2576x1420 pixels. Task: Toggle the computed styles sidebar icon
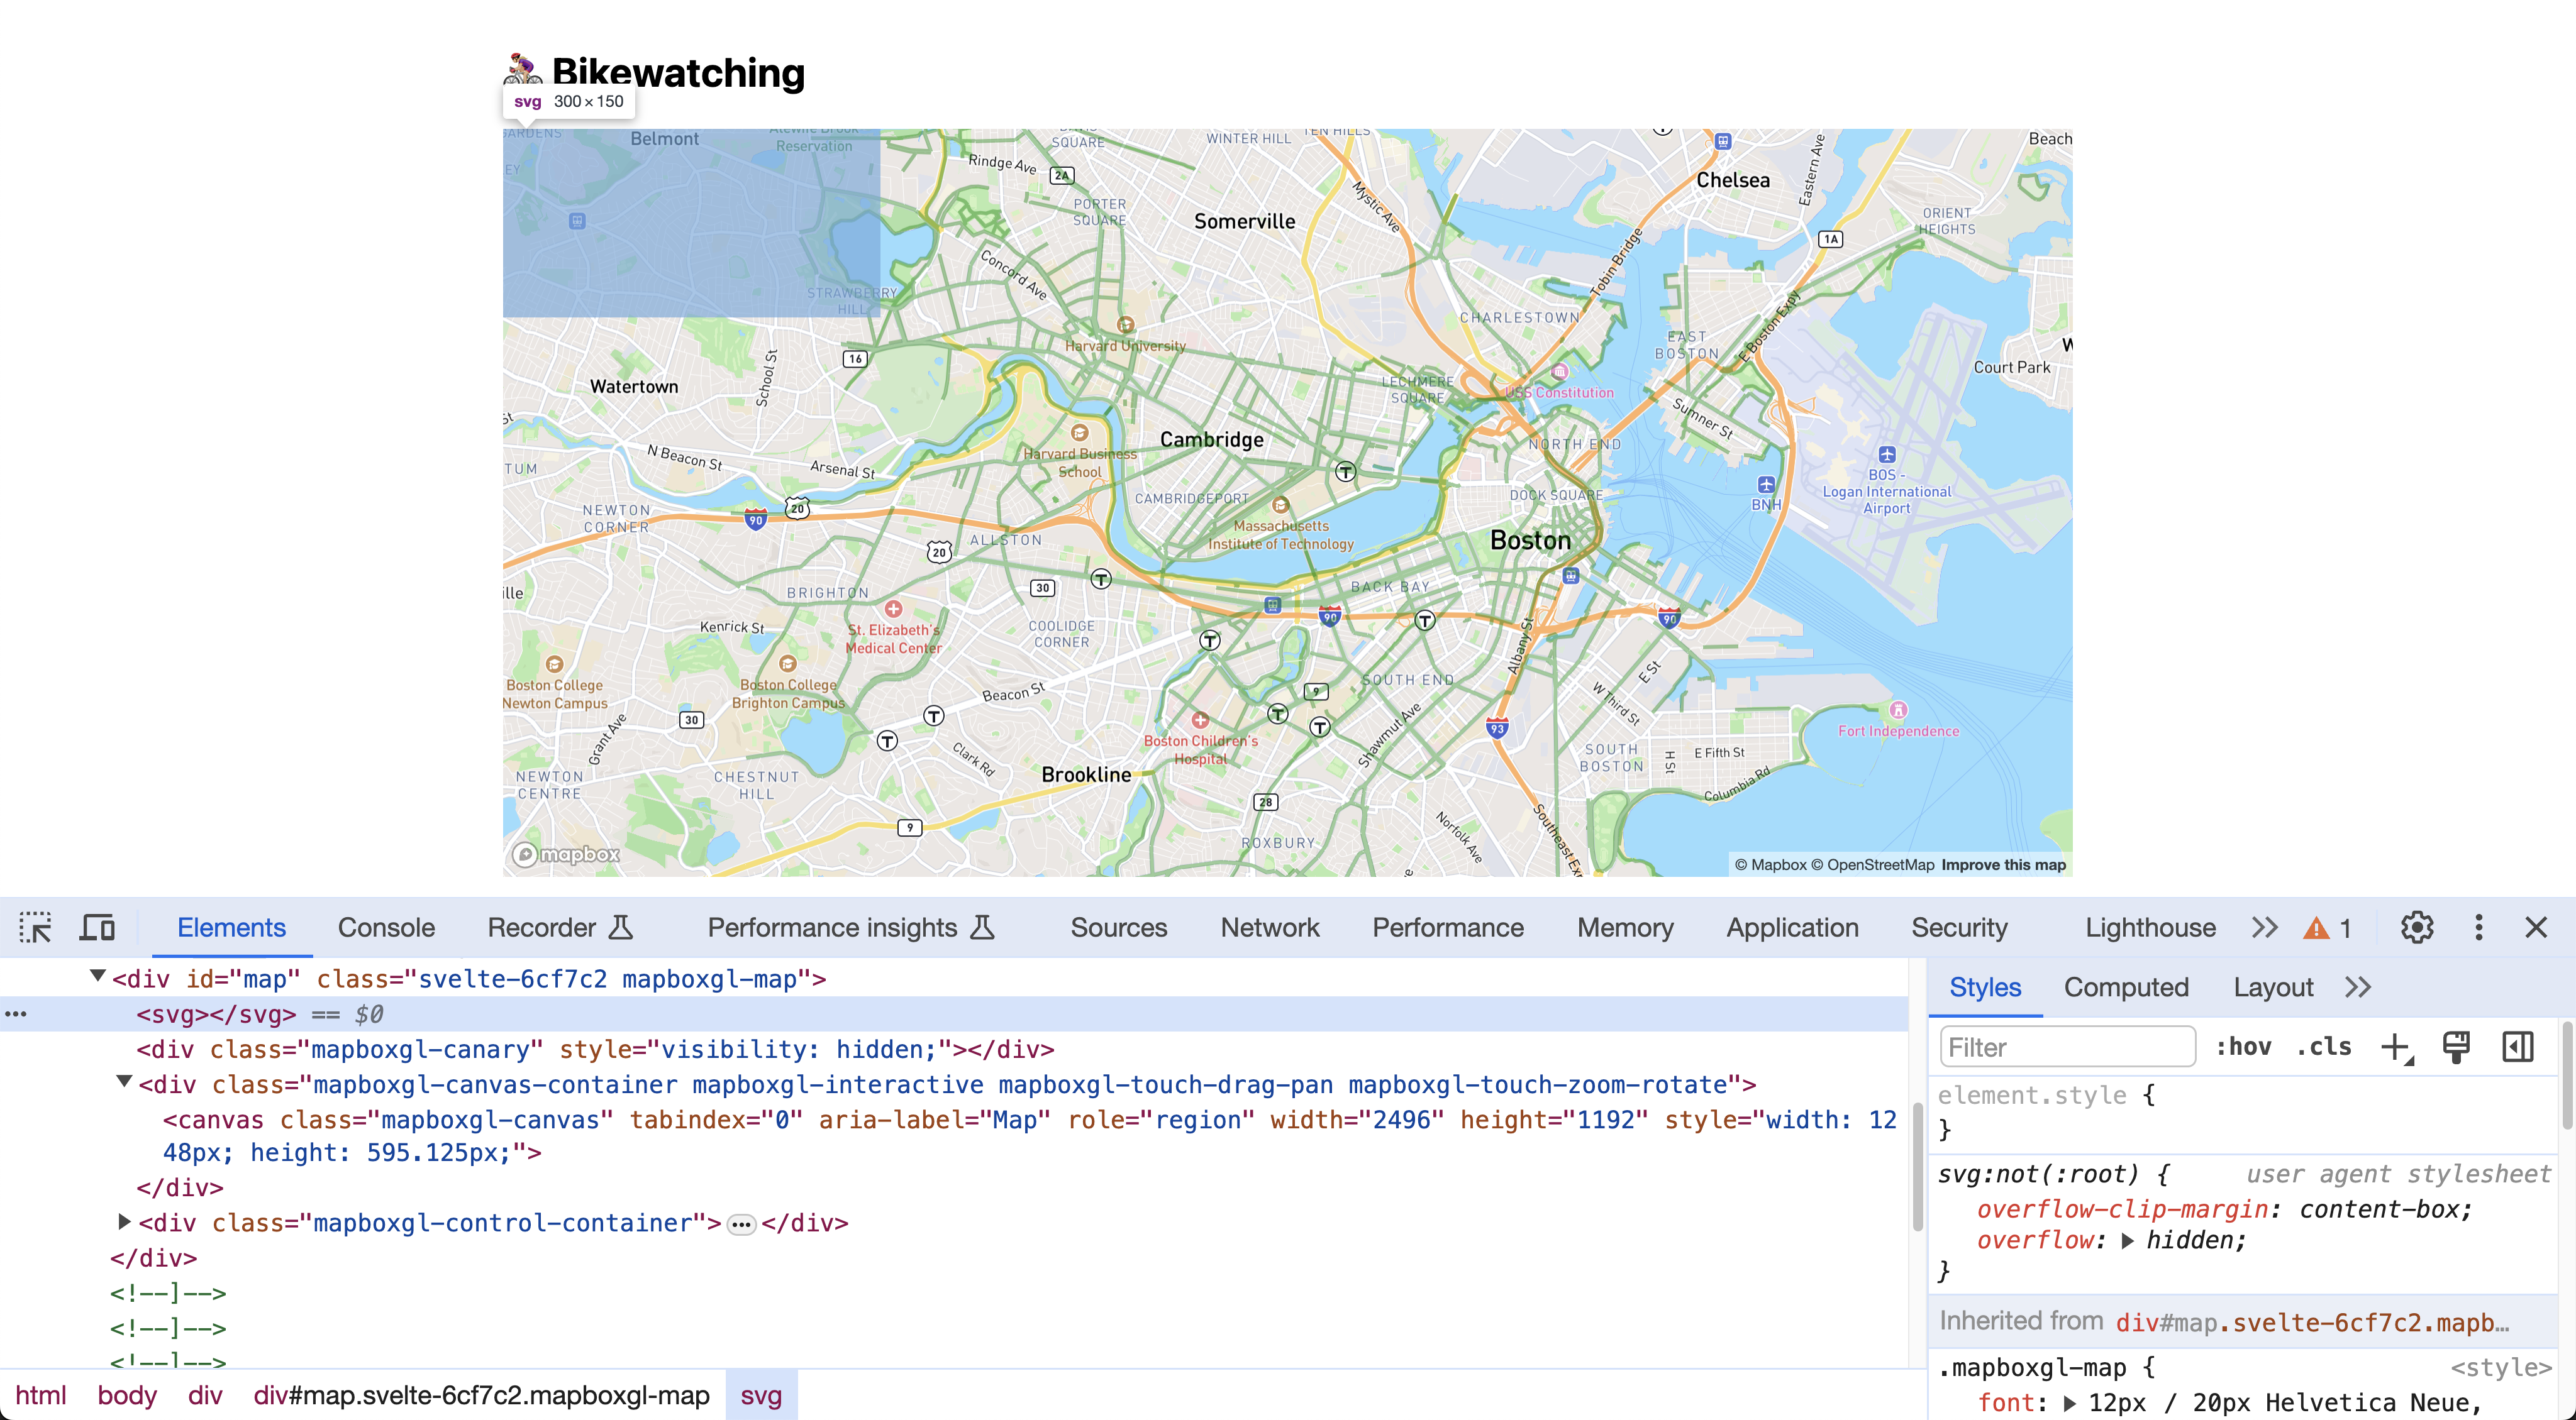point(2517,1047)
